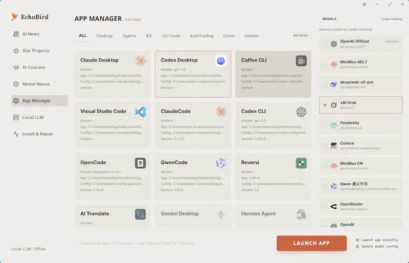Click QwenCode's Version: 0.15.6 text
This screenshot has width=409, height=263.
(172, 190)
